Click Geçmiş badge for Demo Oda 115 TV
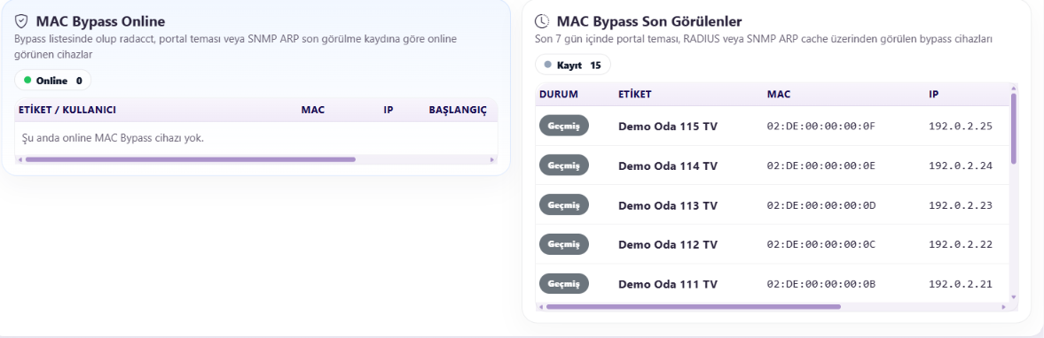Screen dimensions: 1044x338 pyautogui.click(x=564, y=126)
